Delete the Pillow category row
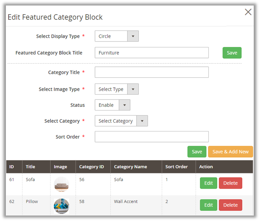This screenshot has height=221, width=260. point(230,205)
